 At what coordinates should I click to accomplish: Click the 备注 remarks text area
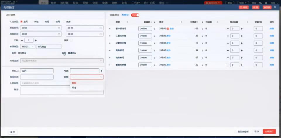[x=62, y=91]
